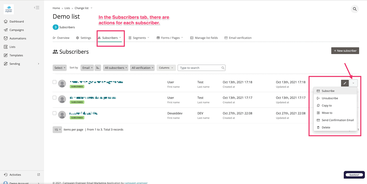Click the Lists breadcrumb link

point(67,8)
